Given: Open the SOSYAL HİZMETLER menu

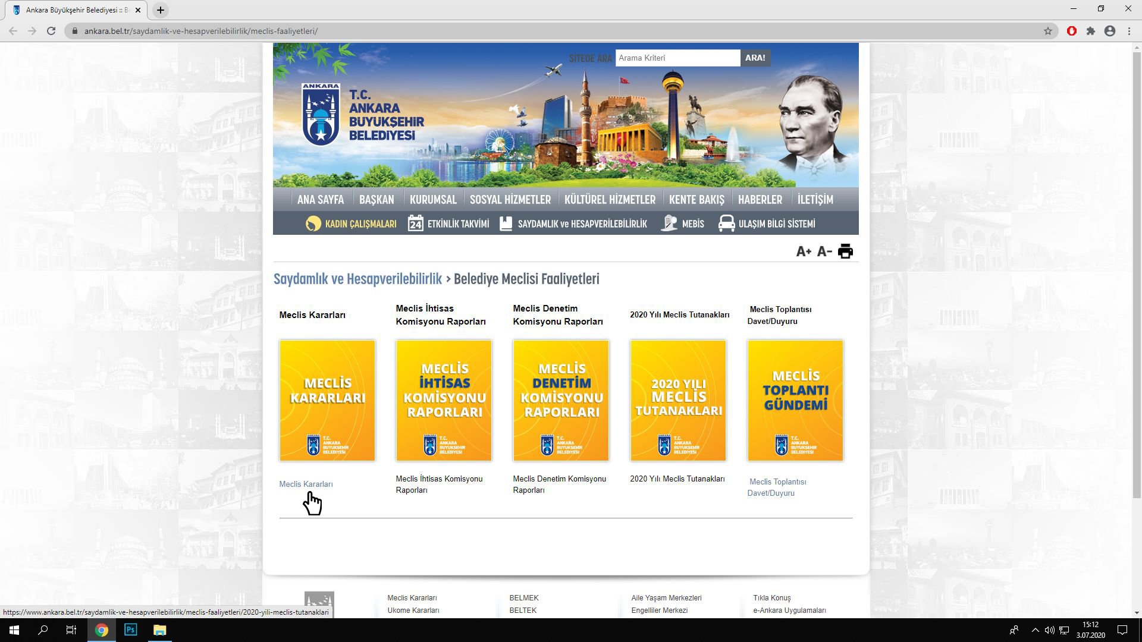Looking at the screenshot, I should (510, 200).
